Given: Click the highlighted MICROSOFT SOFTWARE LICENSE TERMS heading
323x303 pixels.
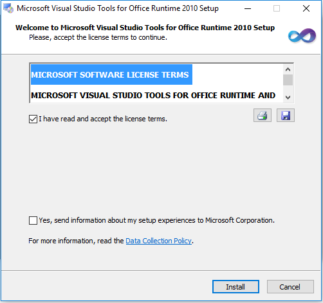Looking at the screenshot, I should (111, 74).
